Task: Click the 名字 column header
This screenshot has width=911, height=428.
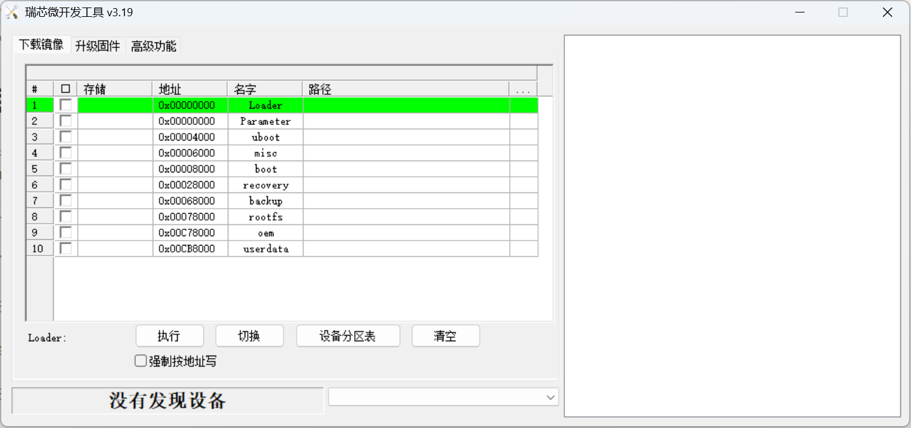Action: pyautogui.click(x=265, y=89)
